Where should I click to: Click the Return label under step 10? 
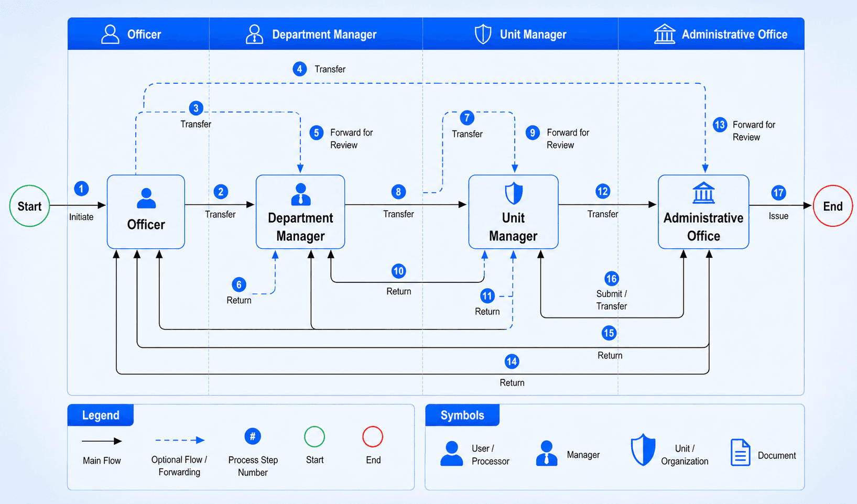tap(398, 291)
